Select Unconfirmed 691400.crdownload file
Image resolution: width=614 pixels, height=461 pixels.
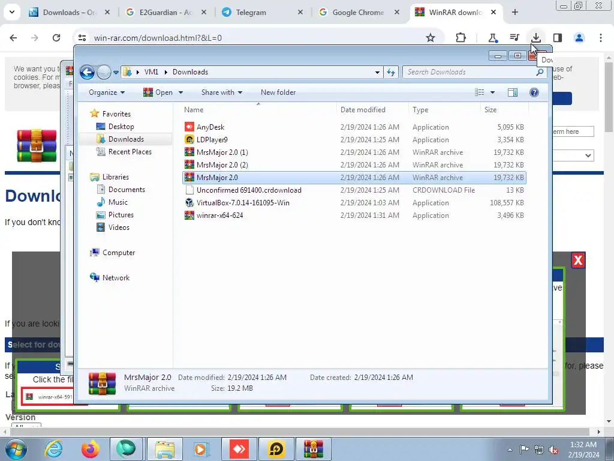249,190
